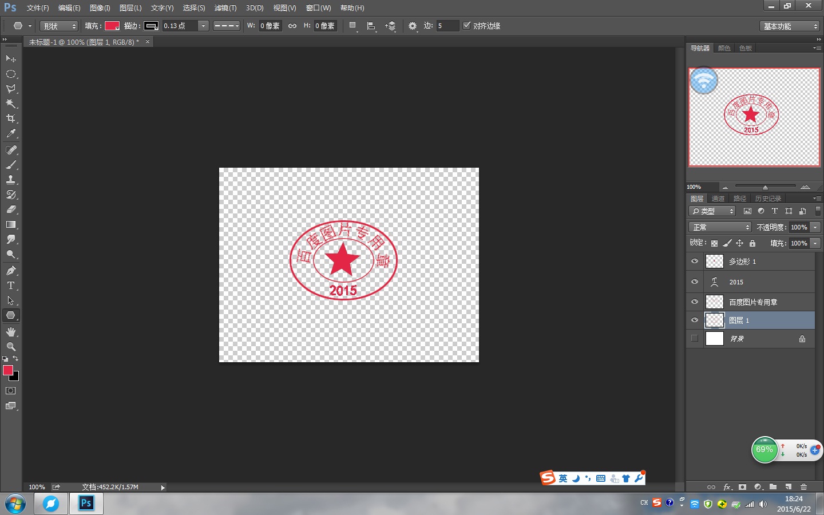Hide the 2015 text layer
824x515 pixels.
point(695,282)
